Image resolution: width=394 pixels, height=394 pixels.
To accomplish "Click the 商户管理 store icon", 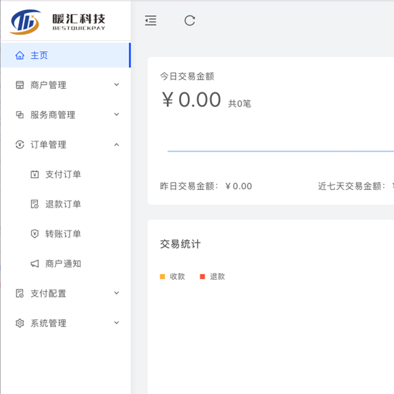I will click(20, 85).
